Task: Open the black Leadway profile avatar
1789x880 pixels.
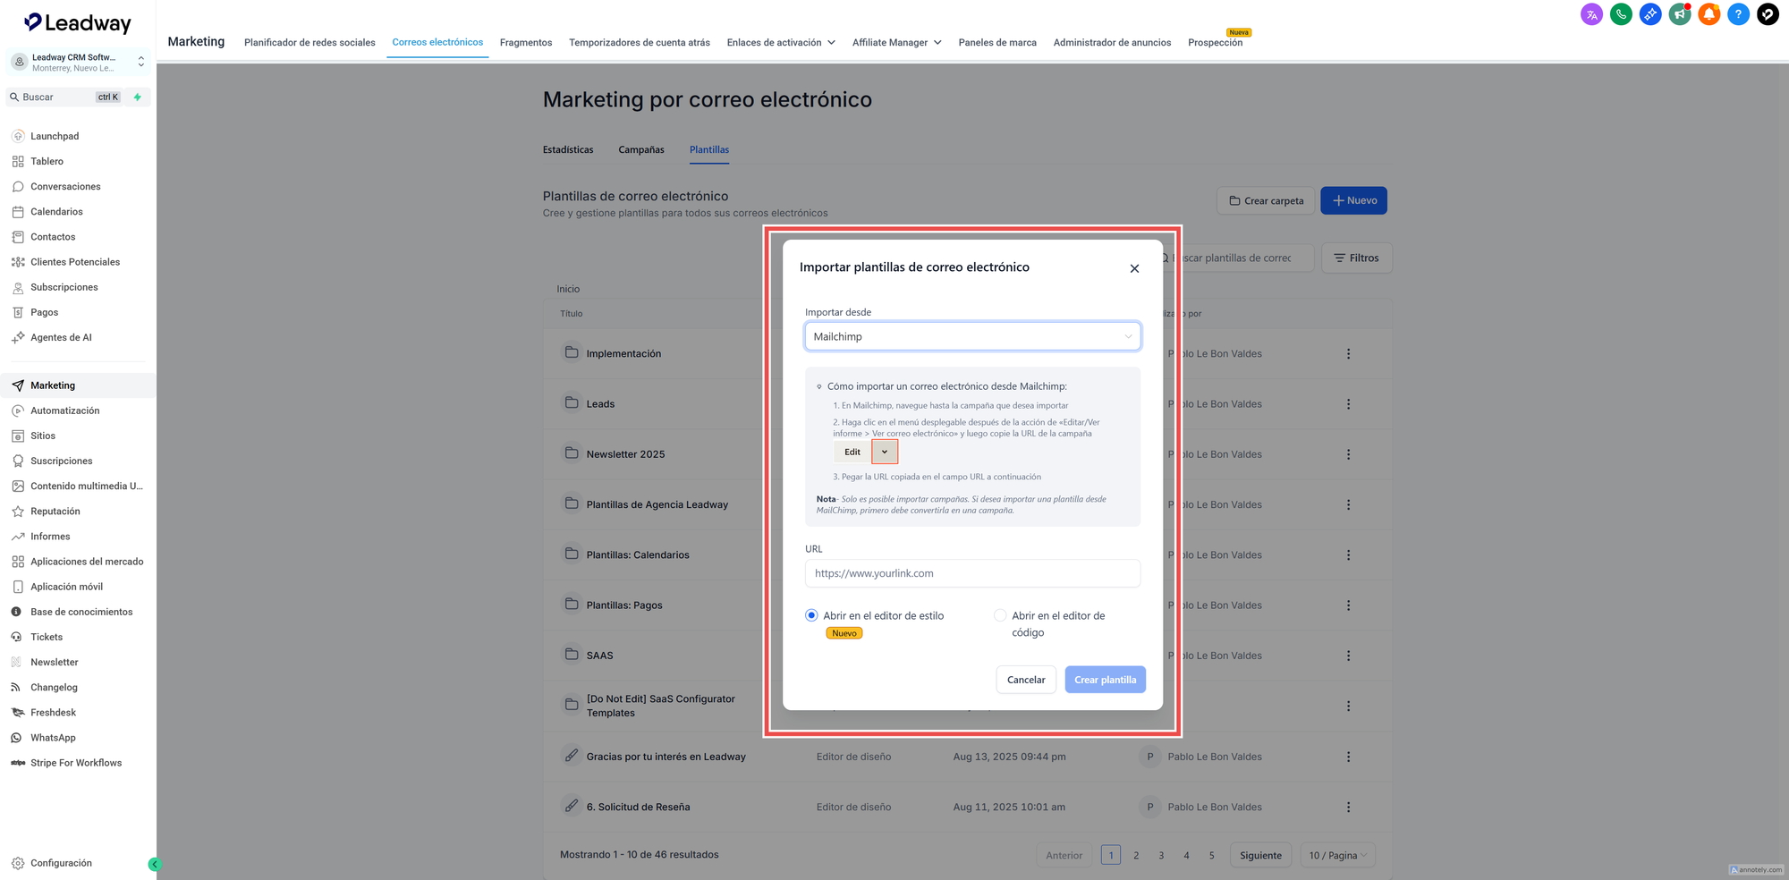Action: (1768, 14)
